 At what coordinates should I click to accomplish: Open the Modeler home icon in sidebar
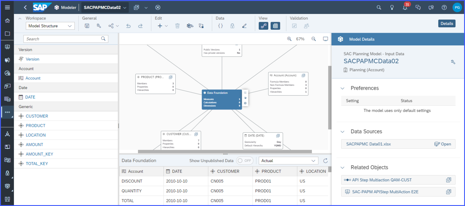7,21
